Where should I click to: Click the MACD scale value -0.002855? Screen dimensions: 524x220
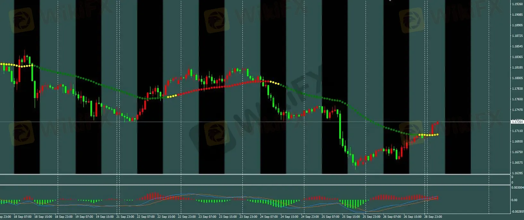(518, 212)
